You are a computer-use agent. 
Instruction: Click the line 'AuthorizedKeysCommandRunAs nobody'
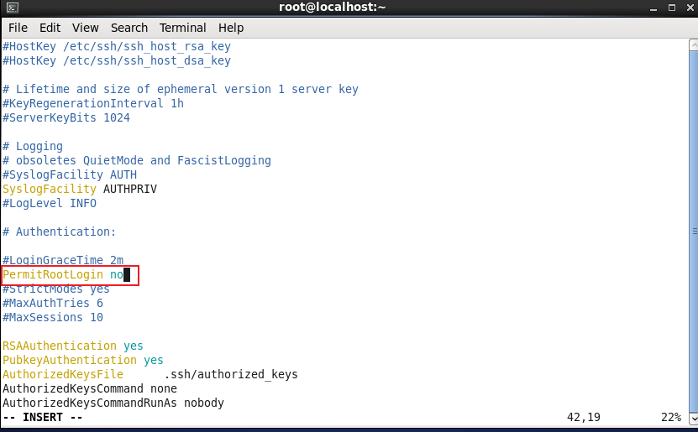[x=113, y=403]
